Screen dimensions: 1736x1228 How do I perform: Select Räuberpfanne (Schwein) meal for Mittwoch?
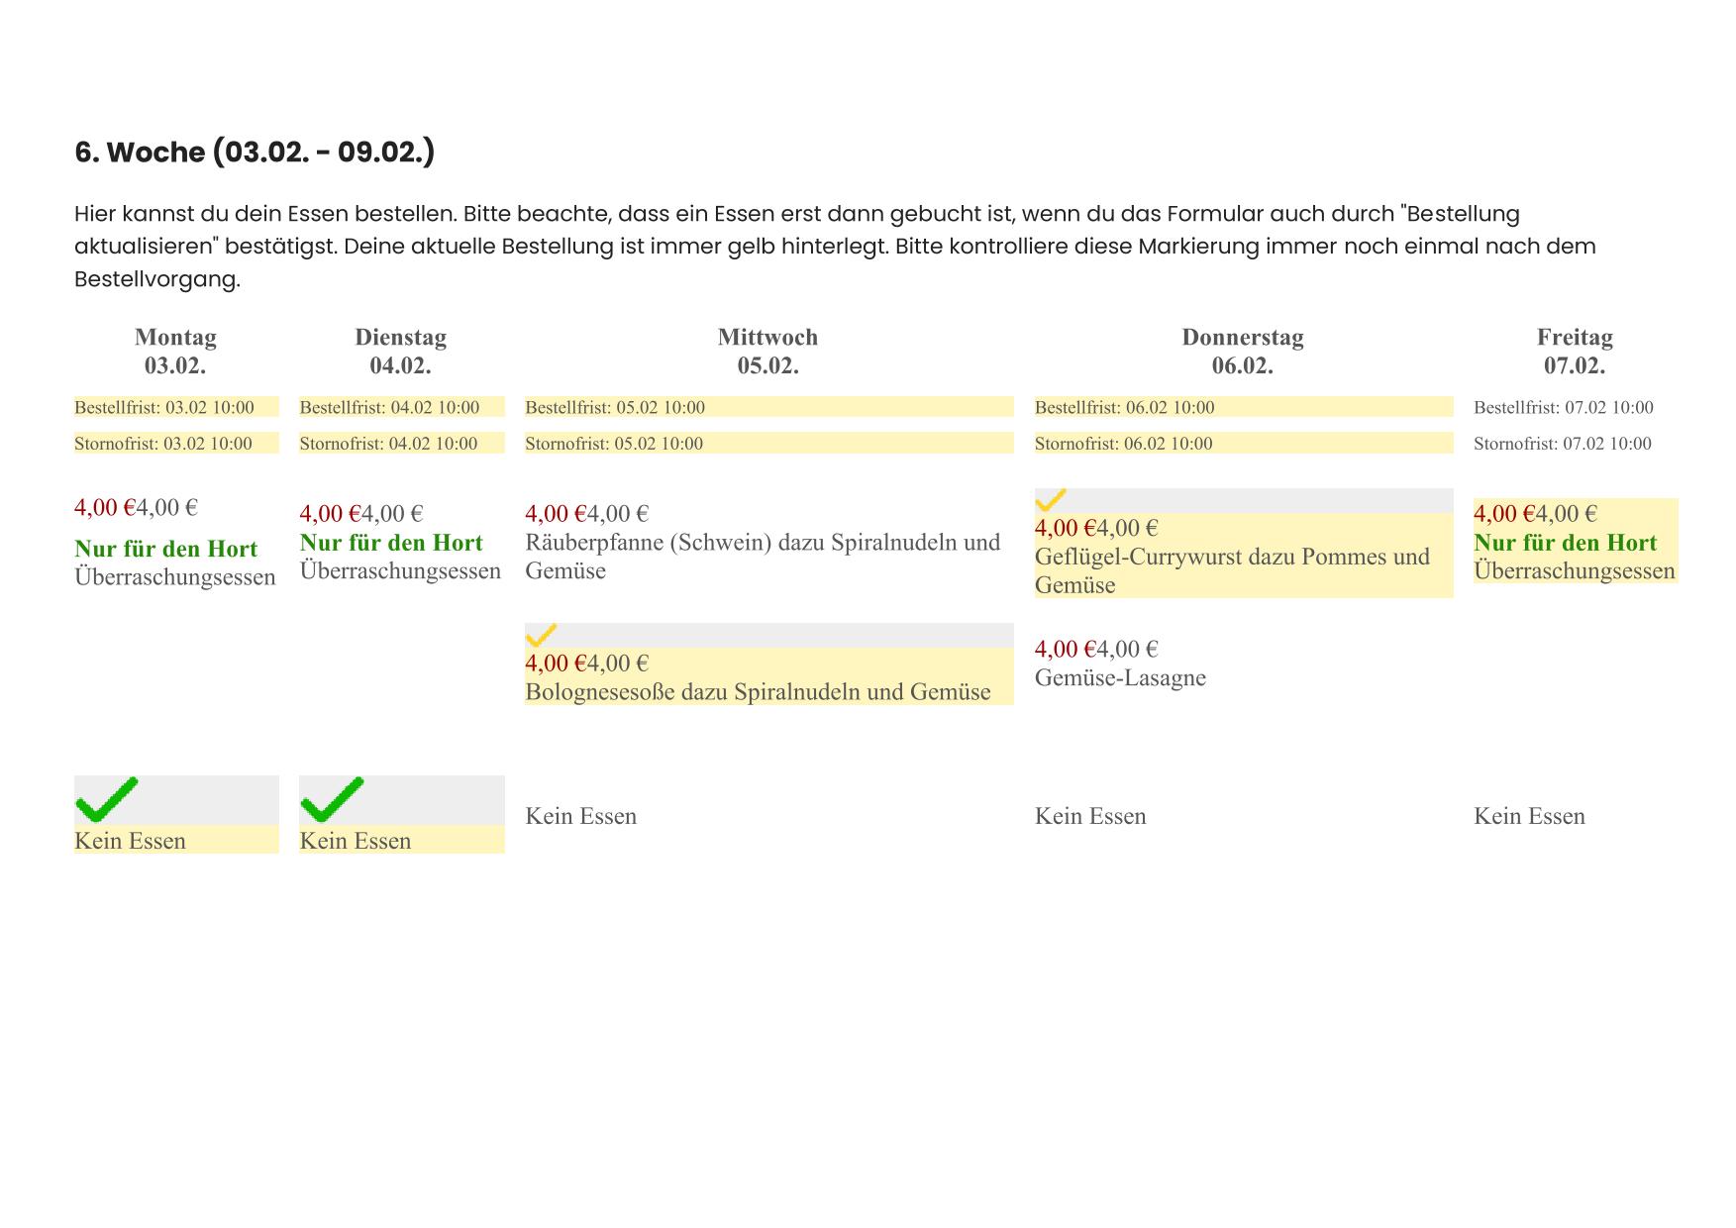pyautogui.click(x=763, y=556)
